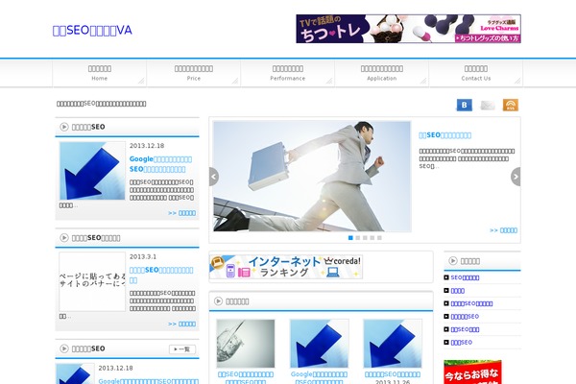
Task: Open the fifth sidebar category link
Action: 465,329
